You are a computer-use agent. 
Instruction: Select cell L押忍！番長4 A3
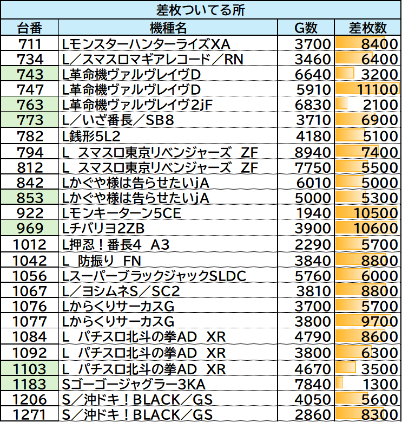click(168, 244)
